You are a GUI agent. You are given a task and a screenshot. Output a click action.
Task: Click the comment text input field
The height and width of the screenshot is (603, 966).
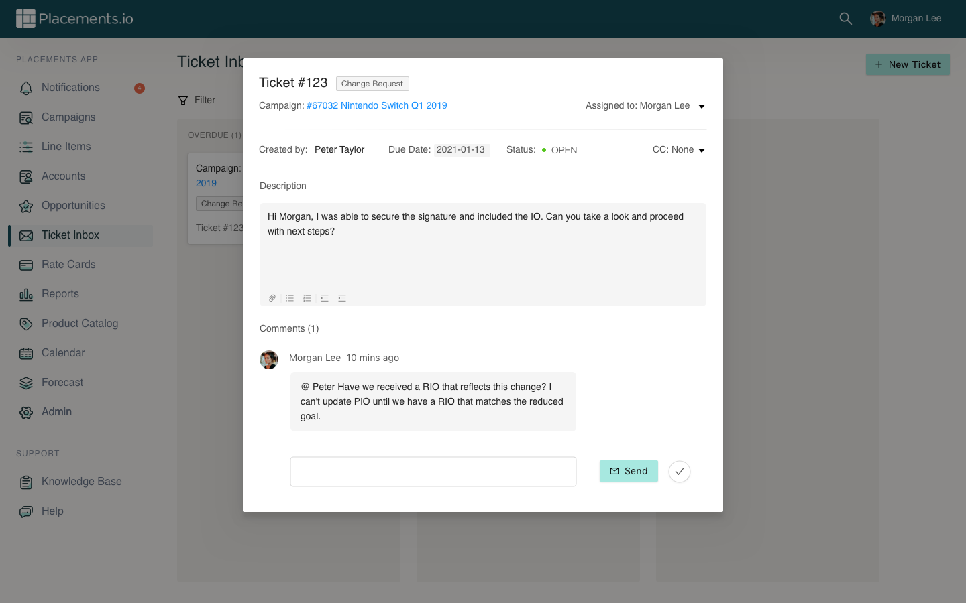[x=433, y=472]
